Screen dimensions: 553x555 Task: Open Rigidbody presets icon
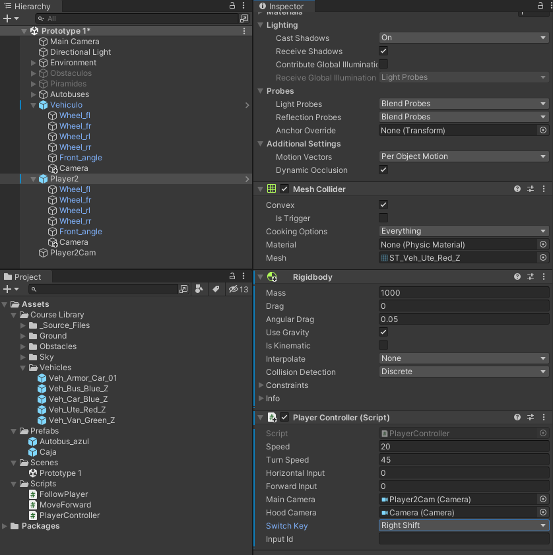pyautogui.click(x=531, y=277)
